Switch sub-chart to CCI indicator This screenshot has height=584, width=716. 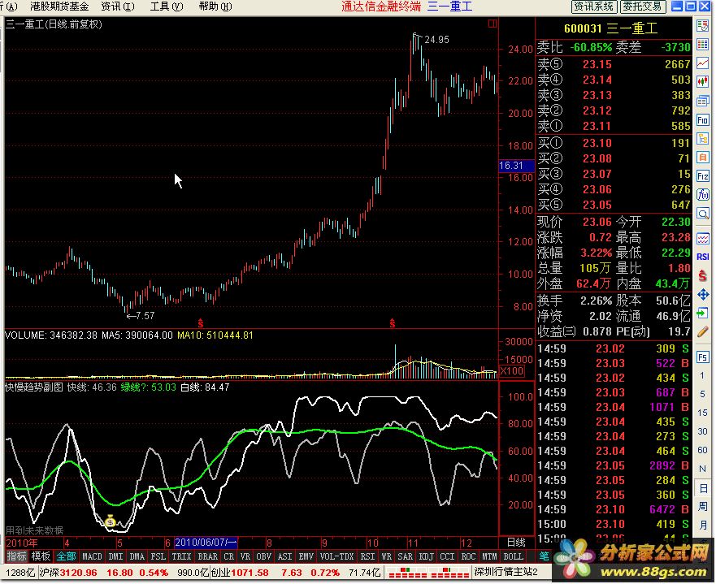click(447, 556)
